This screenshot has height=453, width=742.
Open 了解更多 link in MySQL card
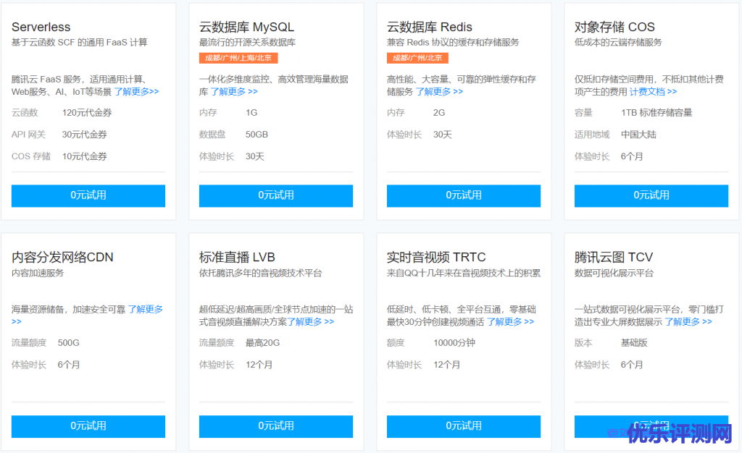point(234,91)
